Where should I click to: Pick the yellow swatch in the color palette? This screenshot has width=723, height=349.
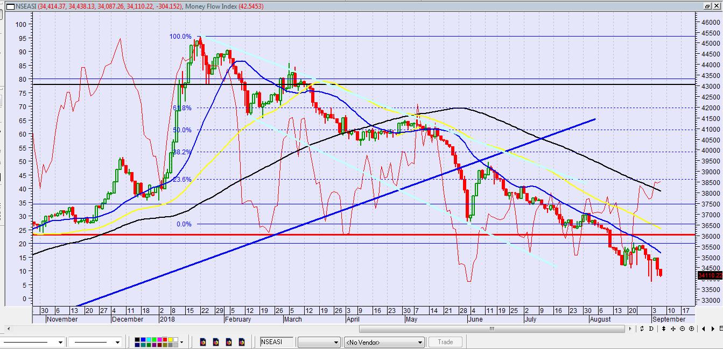170,339
